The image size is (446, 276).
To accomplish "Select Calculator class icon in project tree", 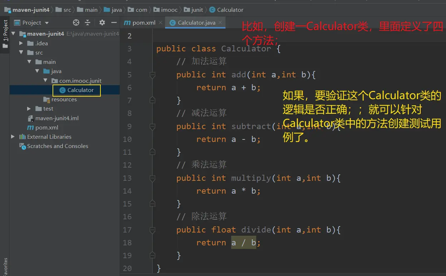I will pyautogui.click(x=63, y=90).
